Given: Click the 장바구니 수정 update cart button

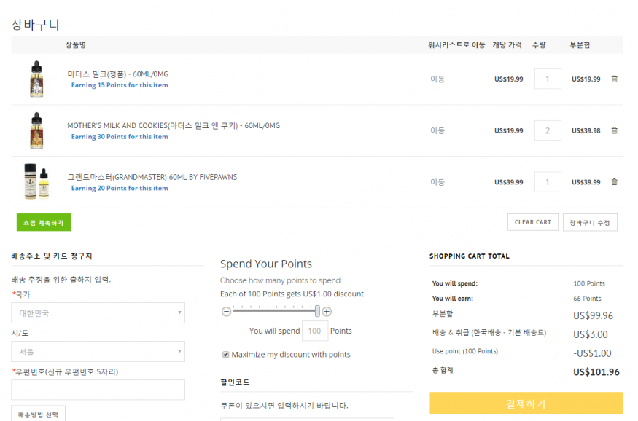Looking at the screenshot, I should [x=590, y=222].
